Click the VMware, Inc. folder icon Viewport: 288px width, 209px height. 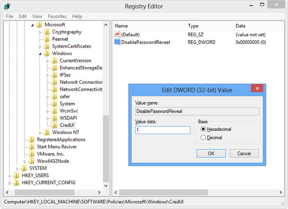tap(32, 154)
